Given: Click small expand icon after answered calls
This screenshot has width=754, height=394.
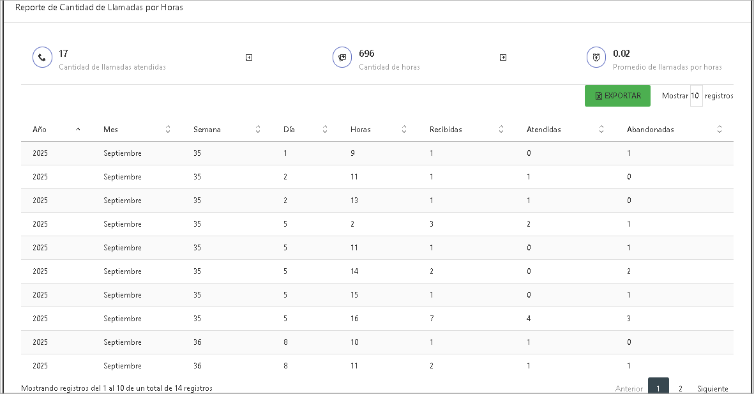Looking at the screenshot, I should pyautogui.click(x=249, y=57).
